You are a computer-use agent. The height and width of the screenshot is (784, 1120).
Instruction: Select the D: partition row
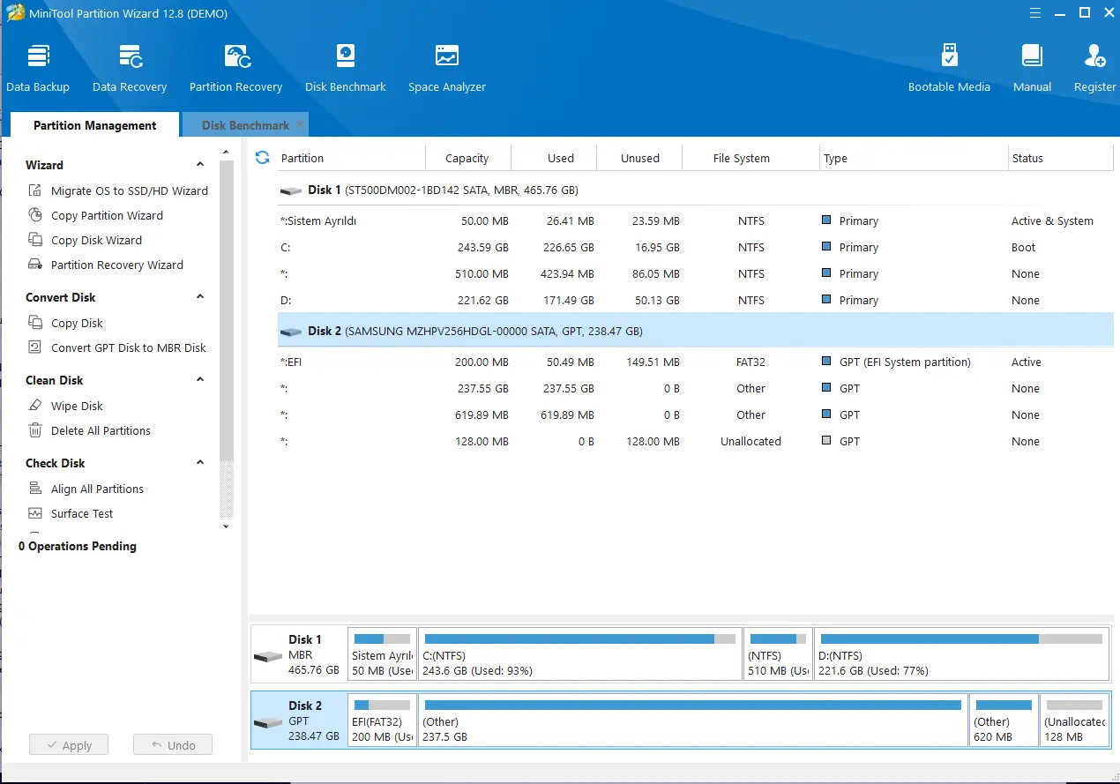point(695,300)
